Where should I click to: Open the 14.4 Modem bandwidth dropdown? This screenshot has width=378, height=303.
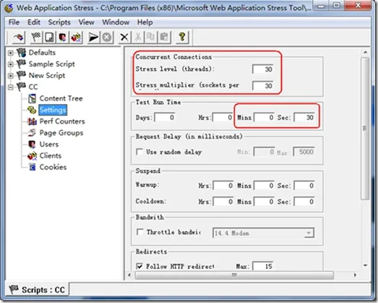(309, 234)
